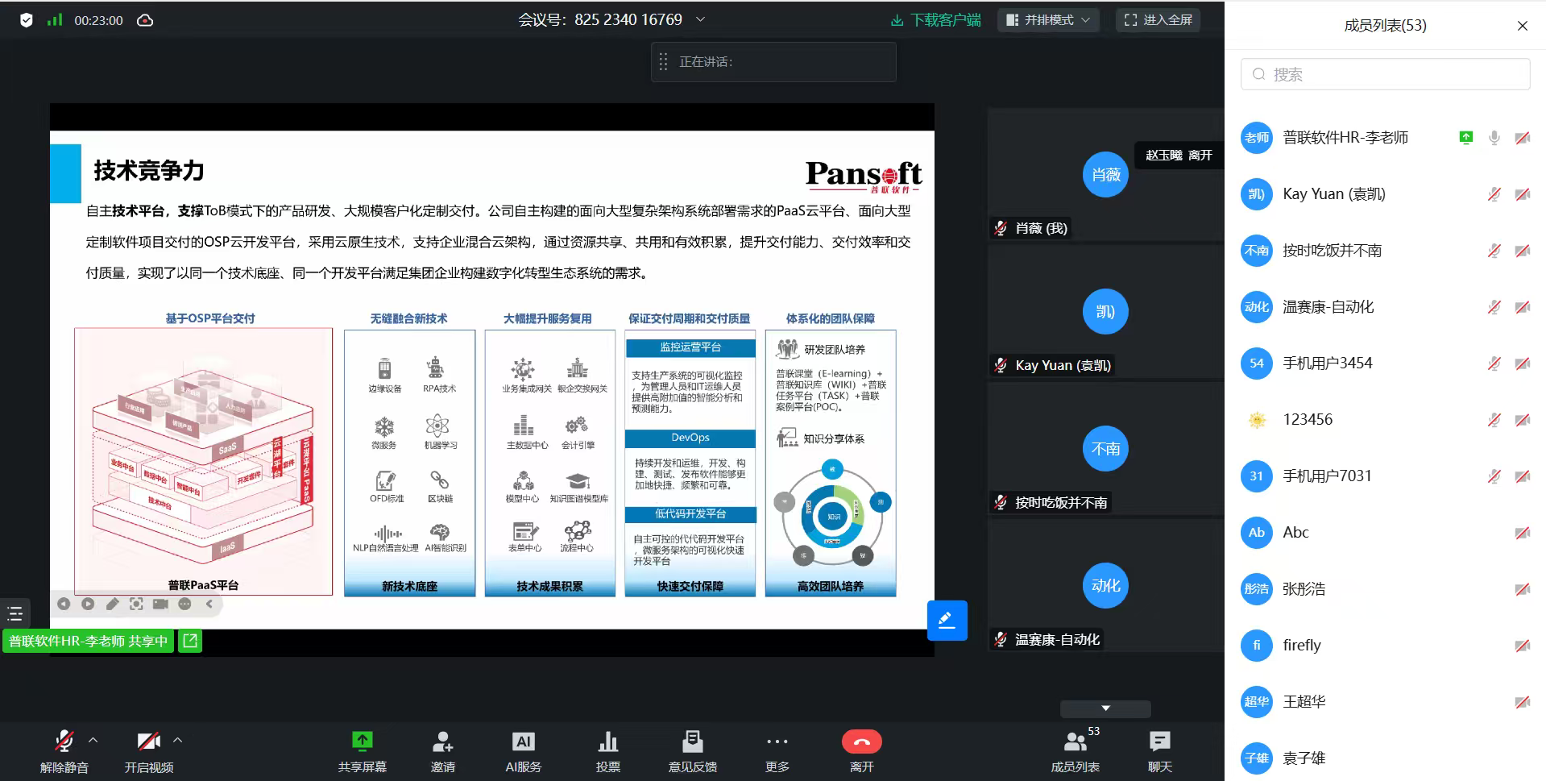1546x781 pixels.
Task: Click the blue annotation pen button
Action: click(947, 621)
